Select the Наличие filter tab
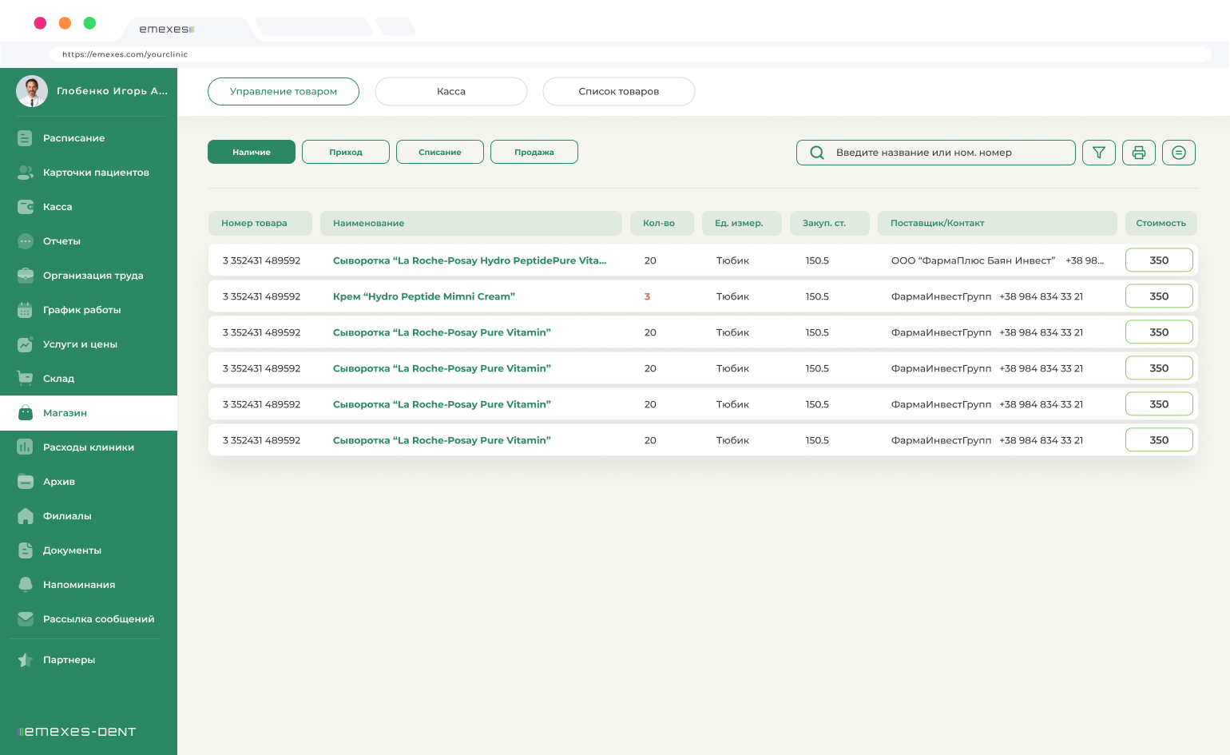 [x=252, y=152]
